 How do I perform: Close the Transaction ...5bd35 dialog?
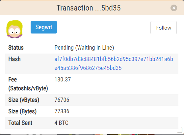pos(174,8)
